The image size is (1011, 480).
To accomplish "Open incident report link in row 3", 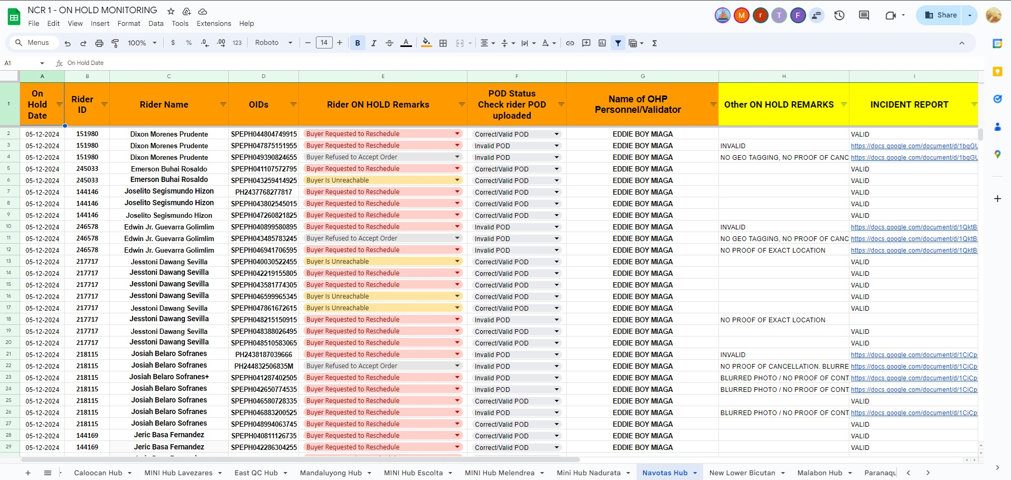I will pyautogui.click(x=914, y=146).
